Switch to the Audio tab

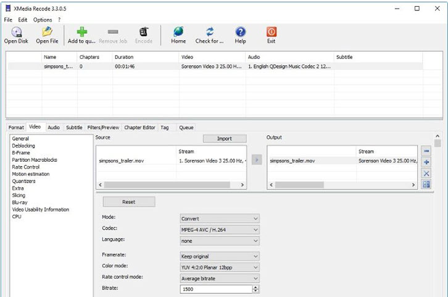point(54,127)
